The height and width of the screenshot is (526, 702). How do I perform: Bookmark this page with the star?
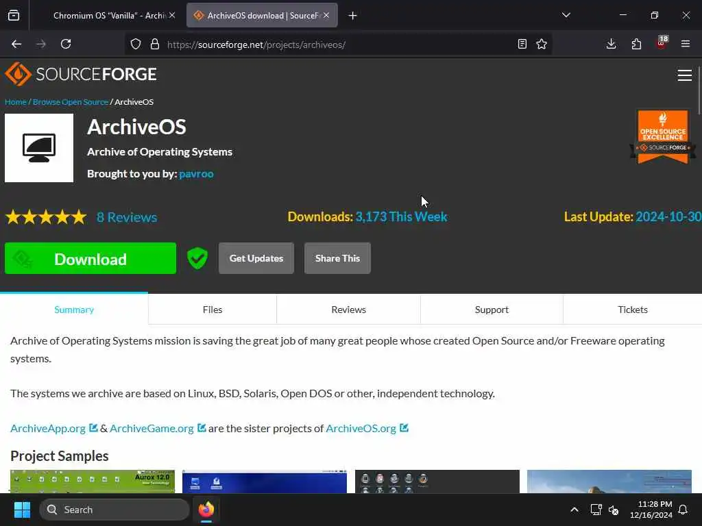542,44
